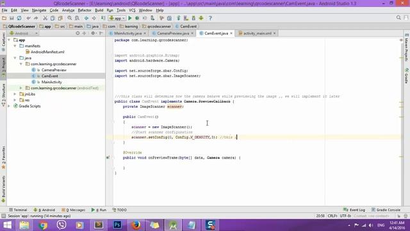Expand the Gradle Scripts node
Image resolution: width=410 pixels, height=231 pixels.
[9, 106]
